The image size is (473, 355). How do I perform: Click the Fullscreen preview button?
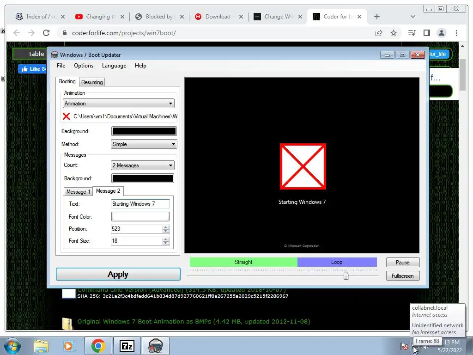point(403,275)
